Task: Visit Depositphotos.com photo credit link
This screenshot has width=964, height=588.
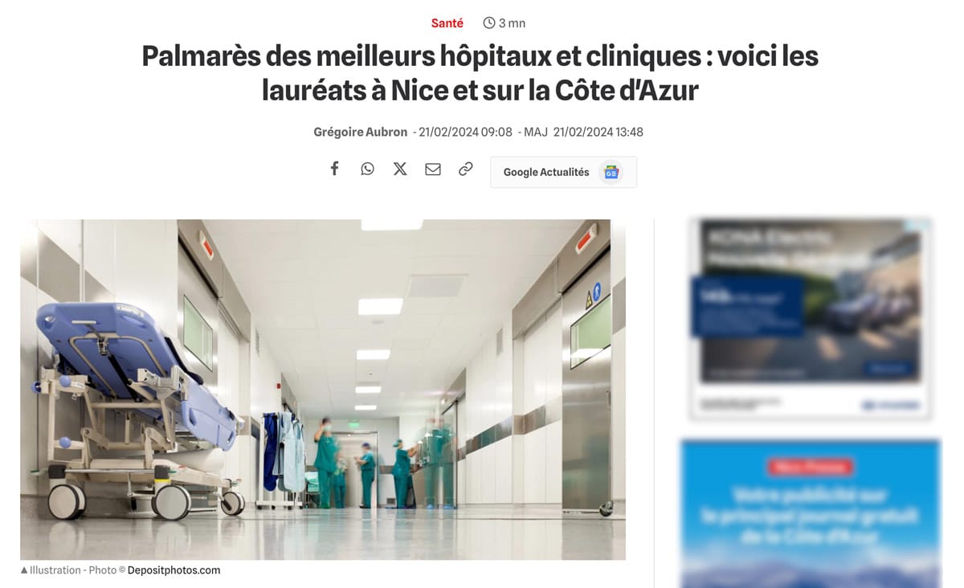Action: [174, 570]
